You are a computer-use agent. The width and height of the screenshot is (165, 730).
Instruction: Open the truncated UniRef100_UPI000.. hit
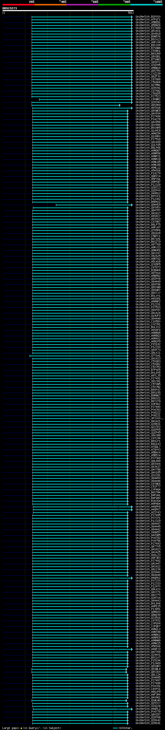pyautogui.click(x=150, y=418)
